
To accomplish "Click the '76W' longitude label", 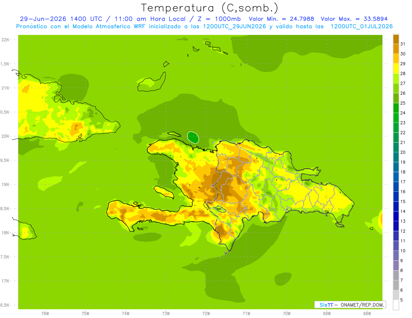I will (45, 314).
